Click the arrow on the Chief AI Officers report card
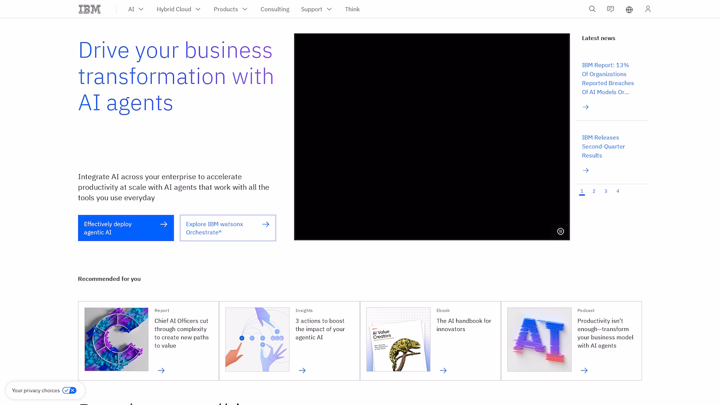 (x=161, y=370)
